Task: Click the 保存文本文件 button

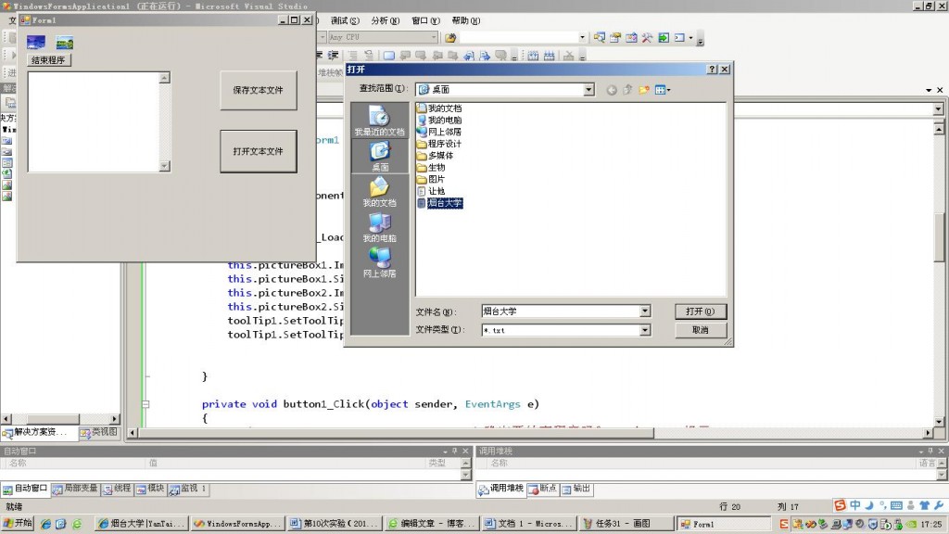Action: (259, 90)
